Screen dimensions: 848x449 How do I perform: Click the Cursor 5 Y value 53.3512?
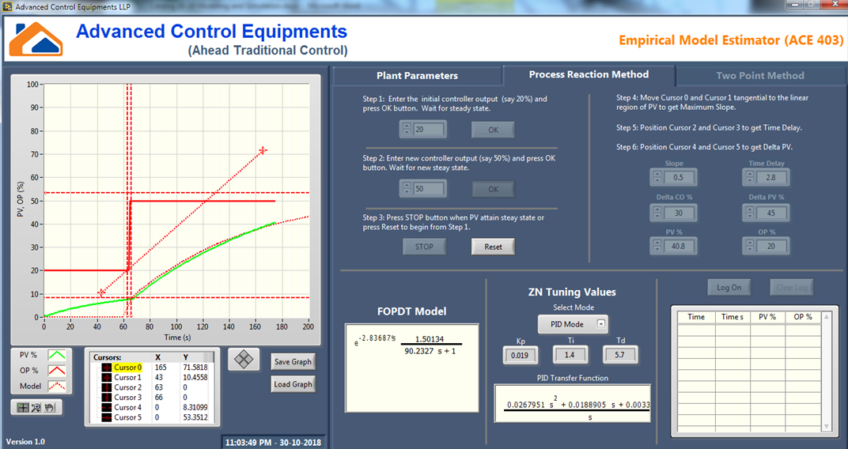195,417
